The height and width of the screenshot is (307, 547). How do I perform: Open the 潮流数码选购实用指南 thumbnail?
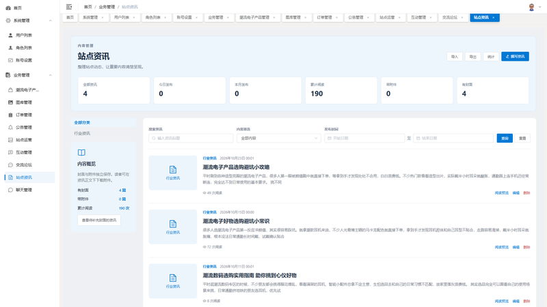click(173, 281)
